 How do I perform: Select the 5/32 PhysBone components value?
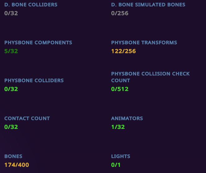point(11,51)
